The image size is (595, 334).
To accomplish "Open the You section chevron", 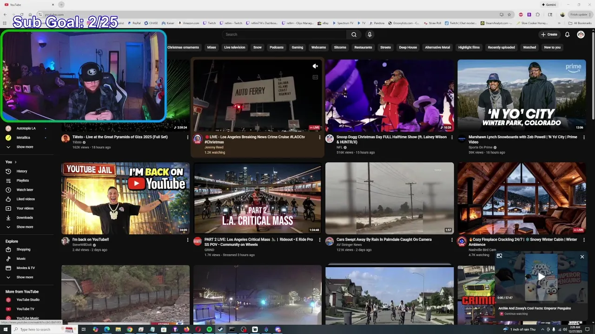I will coord(15,162).
